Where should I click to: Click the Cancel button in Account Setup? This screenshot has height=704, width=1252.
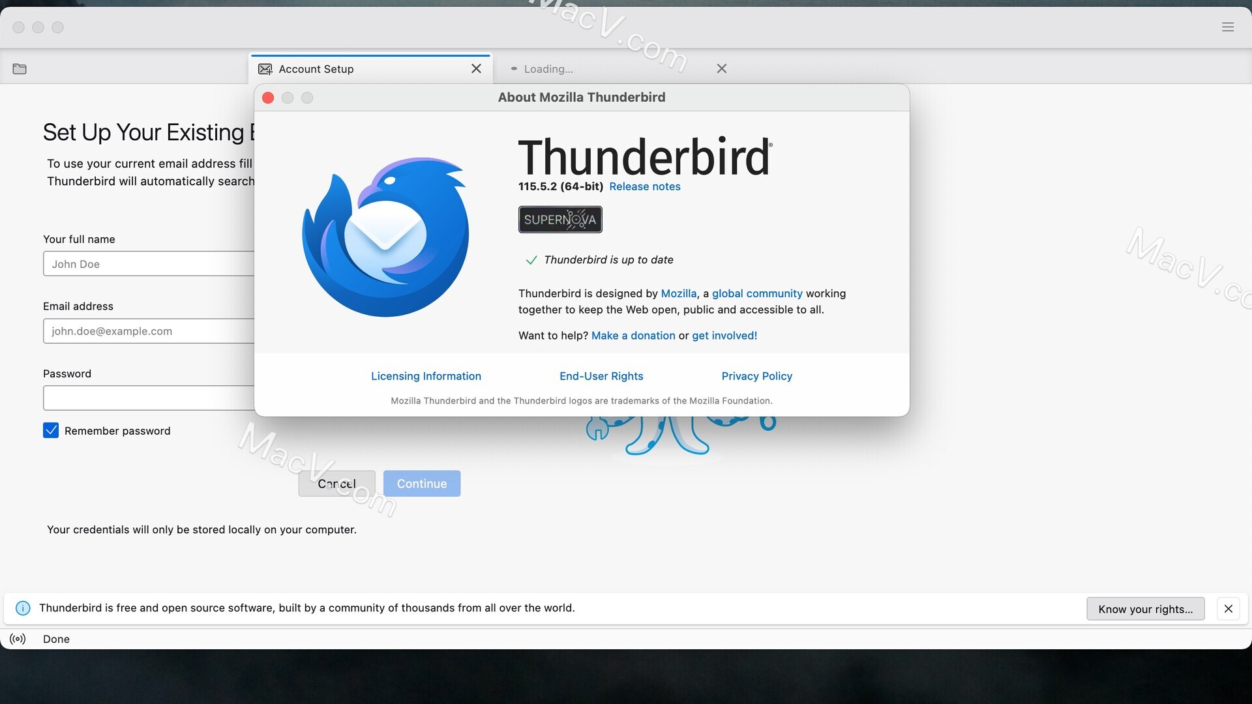point(337,483)
